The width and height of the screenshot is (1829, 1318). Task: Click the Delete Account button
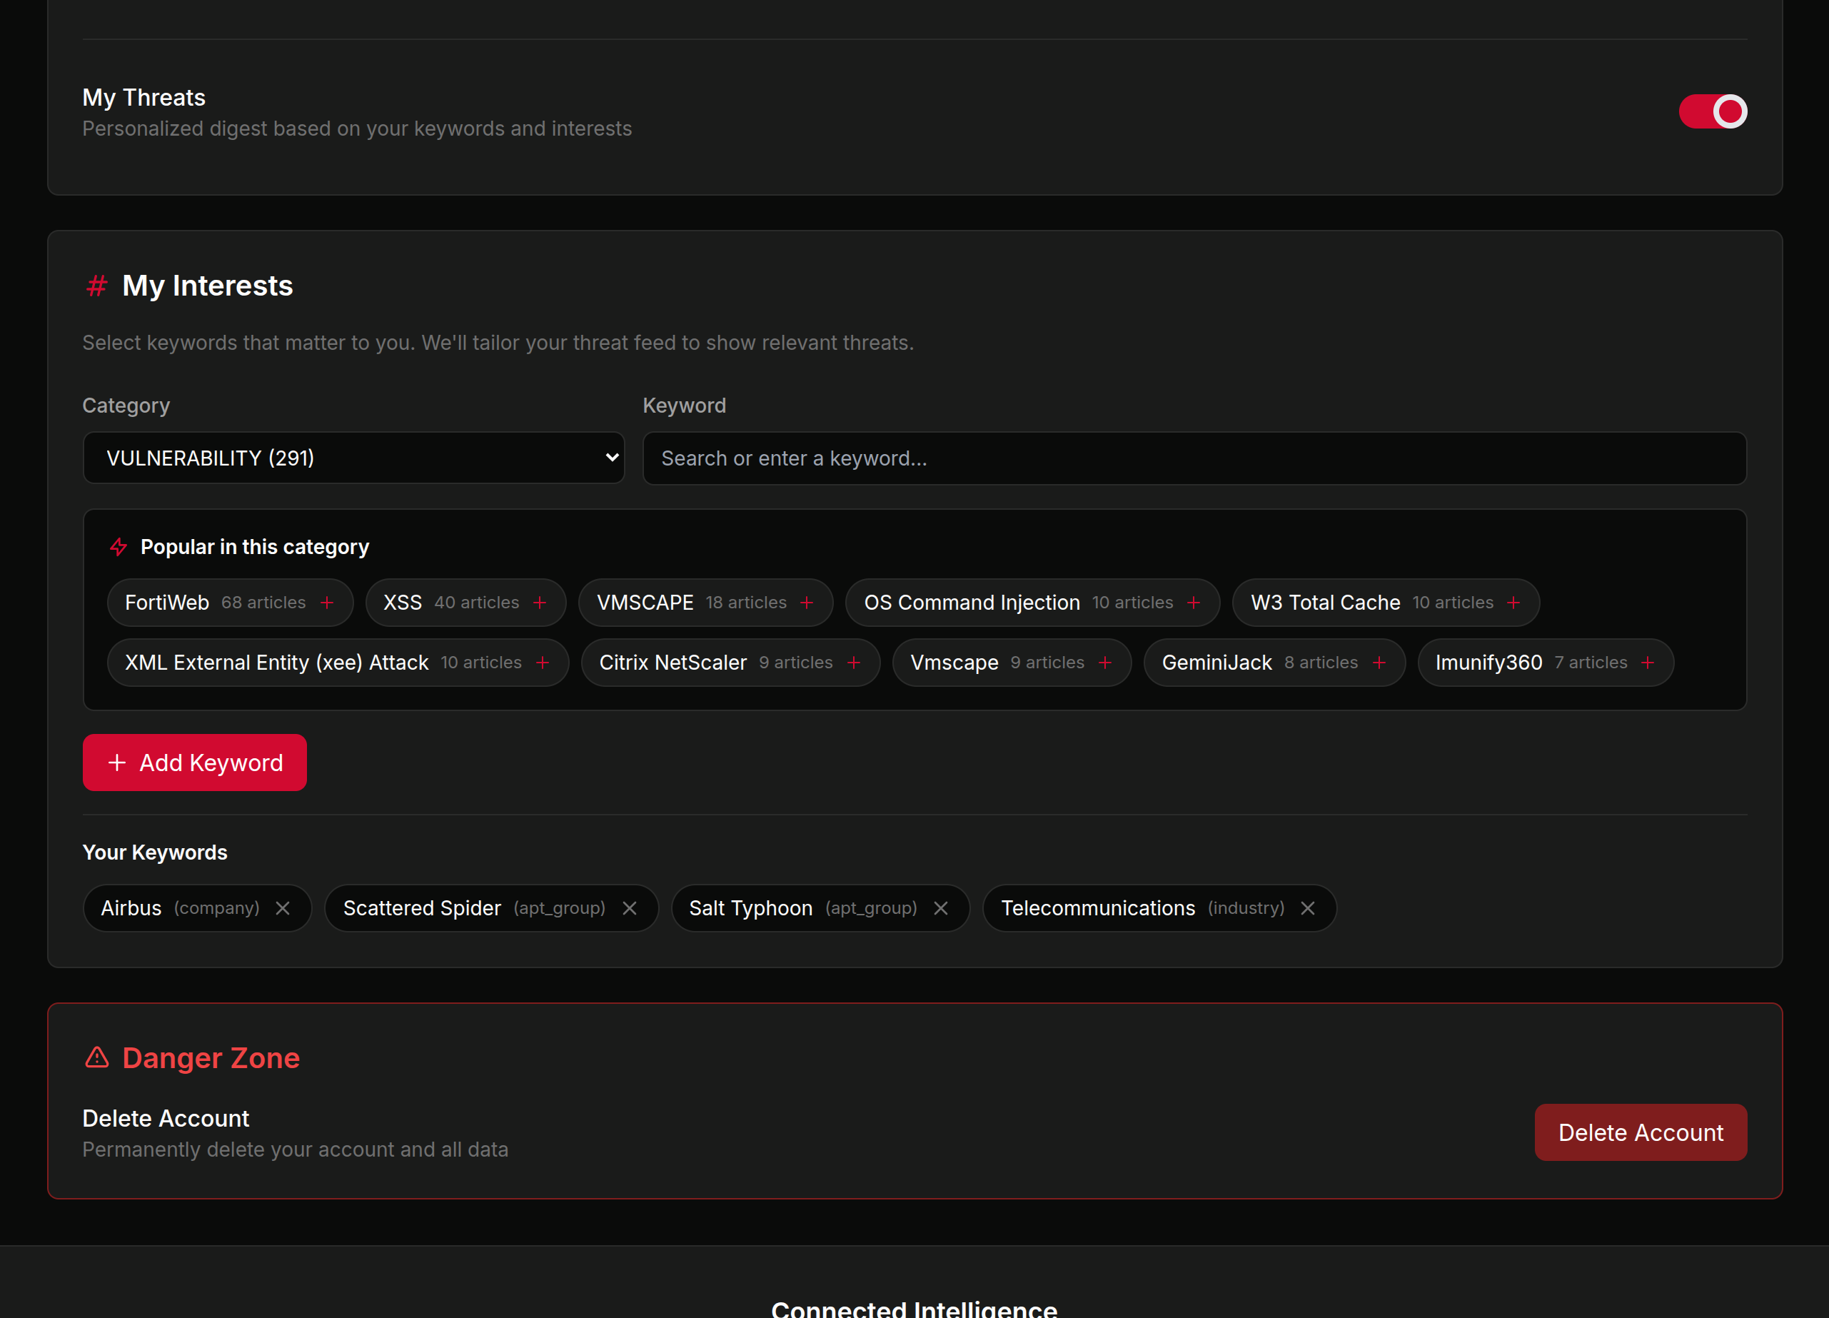click(1640, 1132)
